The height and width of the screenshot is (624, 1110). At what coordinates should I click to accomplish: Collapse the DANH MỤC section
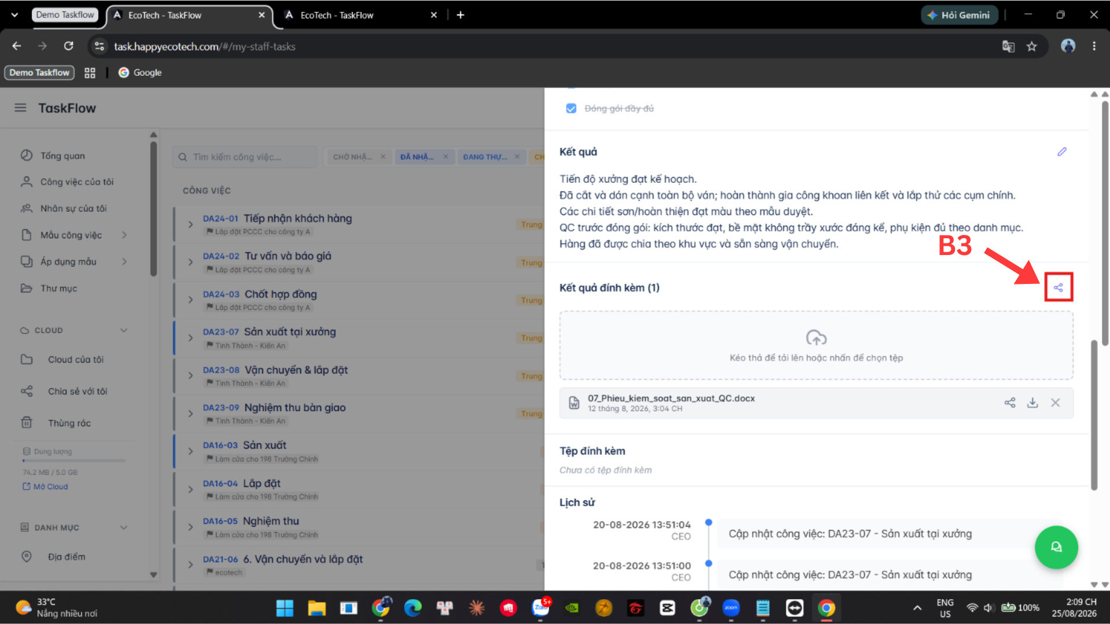tap(123, 527)
